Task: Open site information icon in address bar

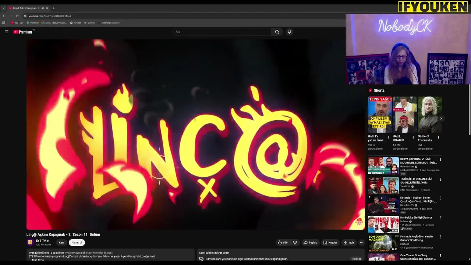Action: click(x=25, y=16)
